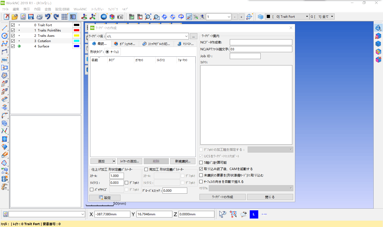Click the ワークゾーンの作成 button
This screenshot has height=227, width=383.
223,197
